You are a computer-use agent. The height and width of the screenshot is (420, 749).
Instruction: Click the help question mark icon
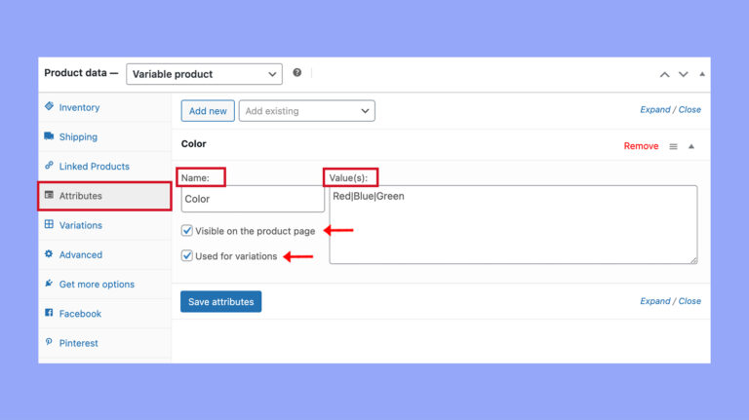tap(297, 73)
